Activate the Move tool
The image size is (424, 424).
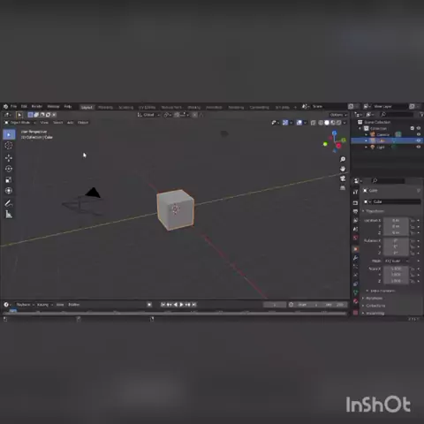point(9,158)
